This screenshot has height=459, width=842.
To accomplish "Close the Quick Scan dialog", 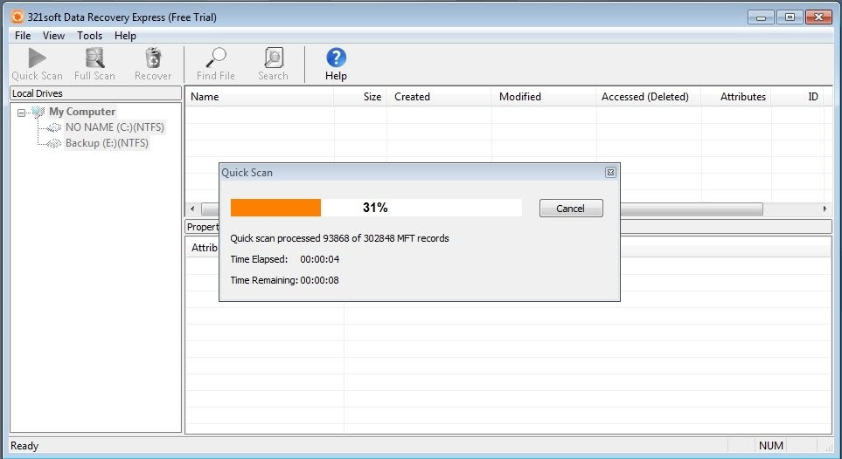I will click(610, 172).
